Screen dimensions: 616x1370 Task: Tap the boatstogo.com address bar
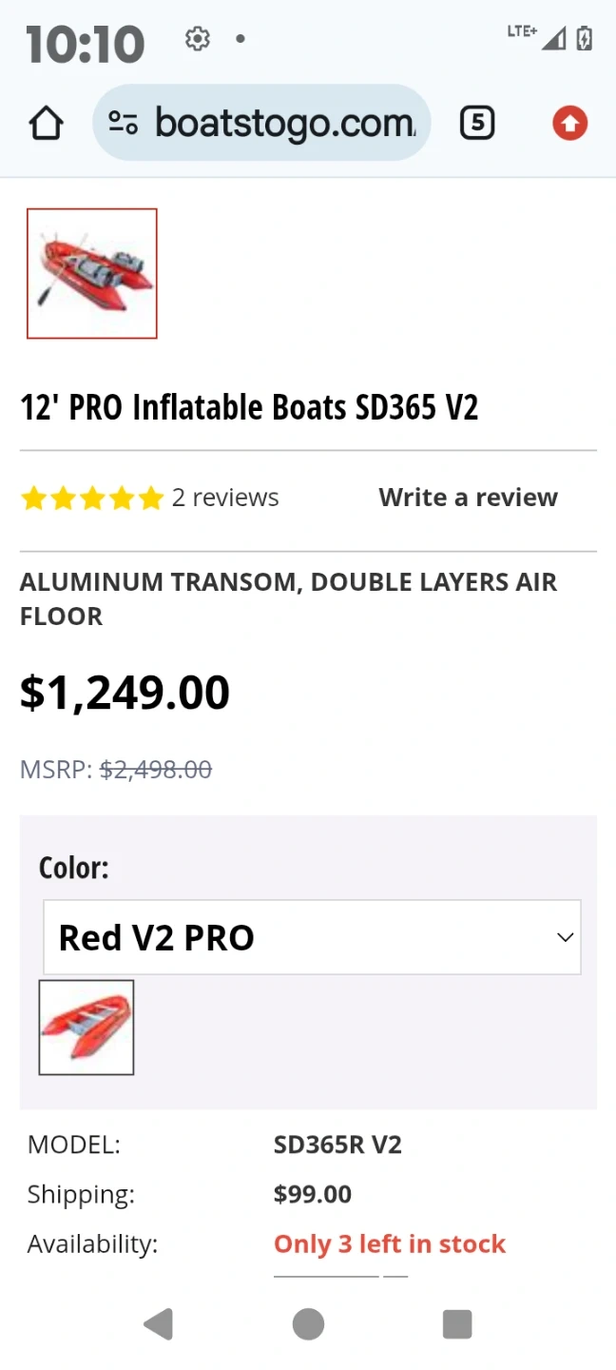[261, 123]
